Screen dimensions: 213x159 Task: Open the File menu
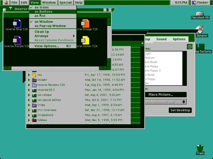pyautogui.click(x=14, y=3)
